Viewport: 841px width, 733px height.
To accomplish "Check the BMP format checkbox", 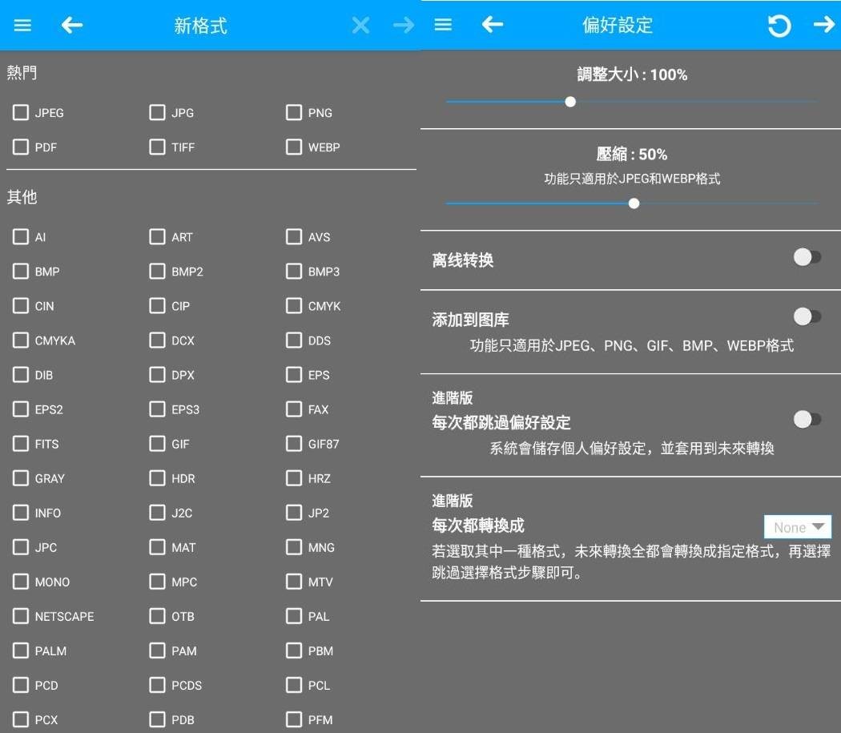I will point(21,272).
